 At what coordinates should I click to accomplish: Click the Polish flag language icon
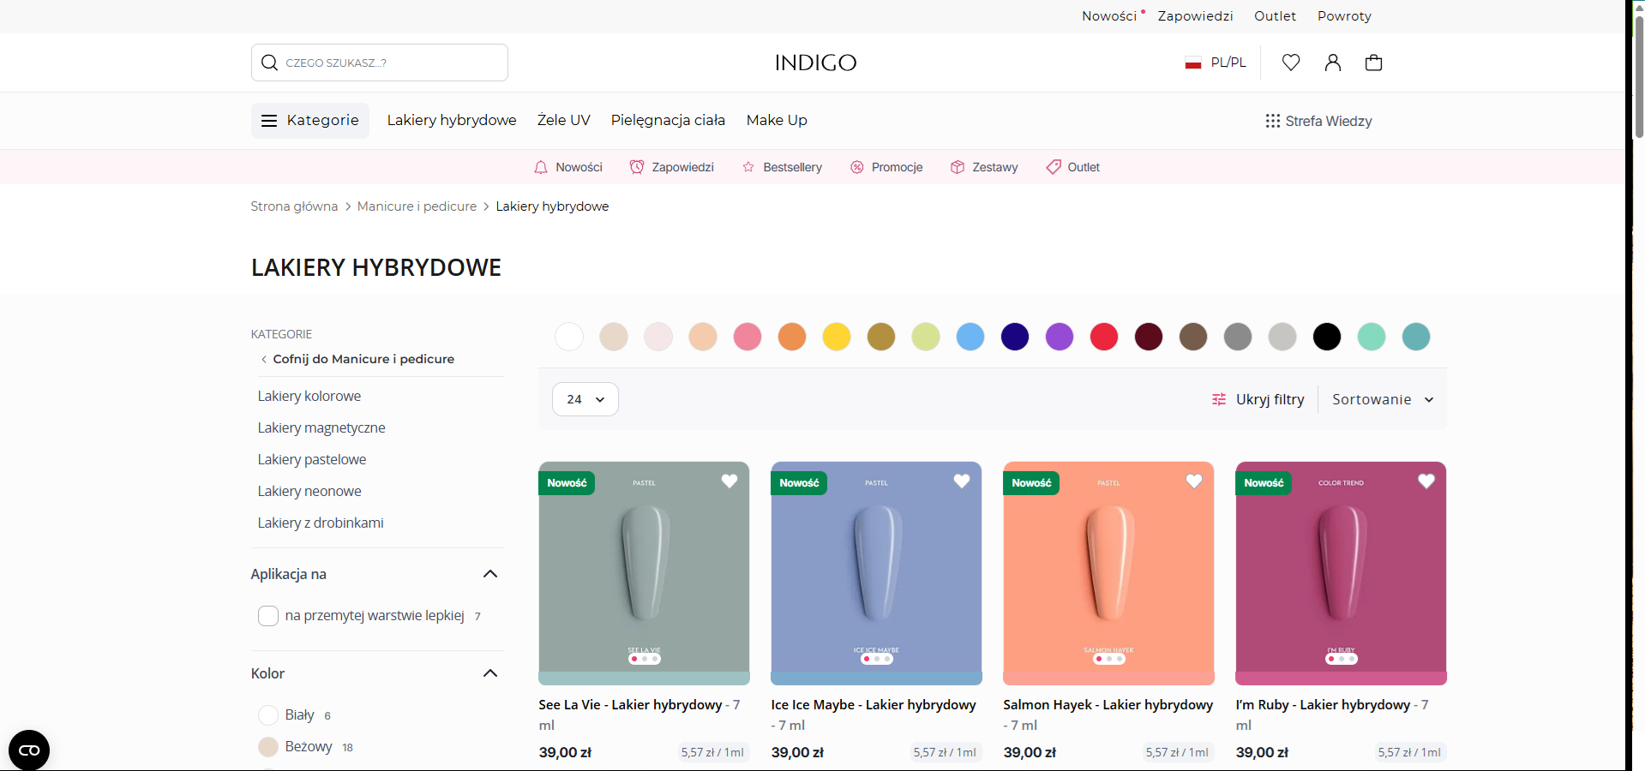click(x=1193, y=63)
